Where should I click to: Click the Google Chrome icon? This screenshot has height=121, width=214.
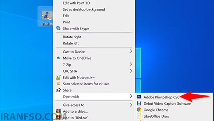coord(139,110)
